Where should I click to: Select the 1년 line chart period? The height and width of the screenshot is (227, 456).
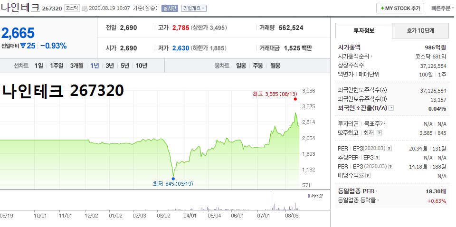[x=95, y=66]
